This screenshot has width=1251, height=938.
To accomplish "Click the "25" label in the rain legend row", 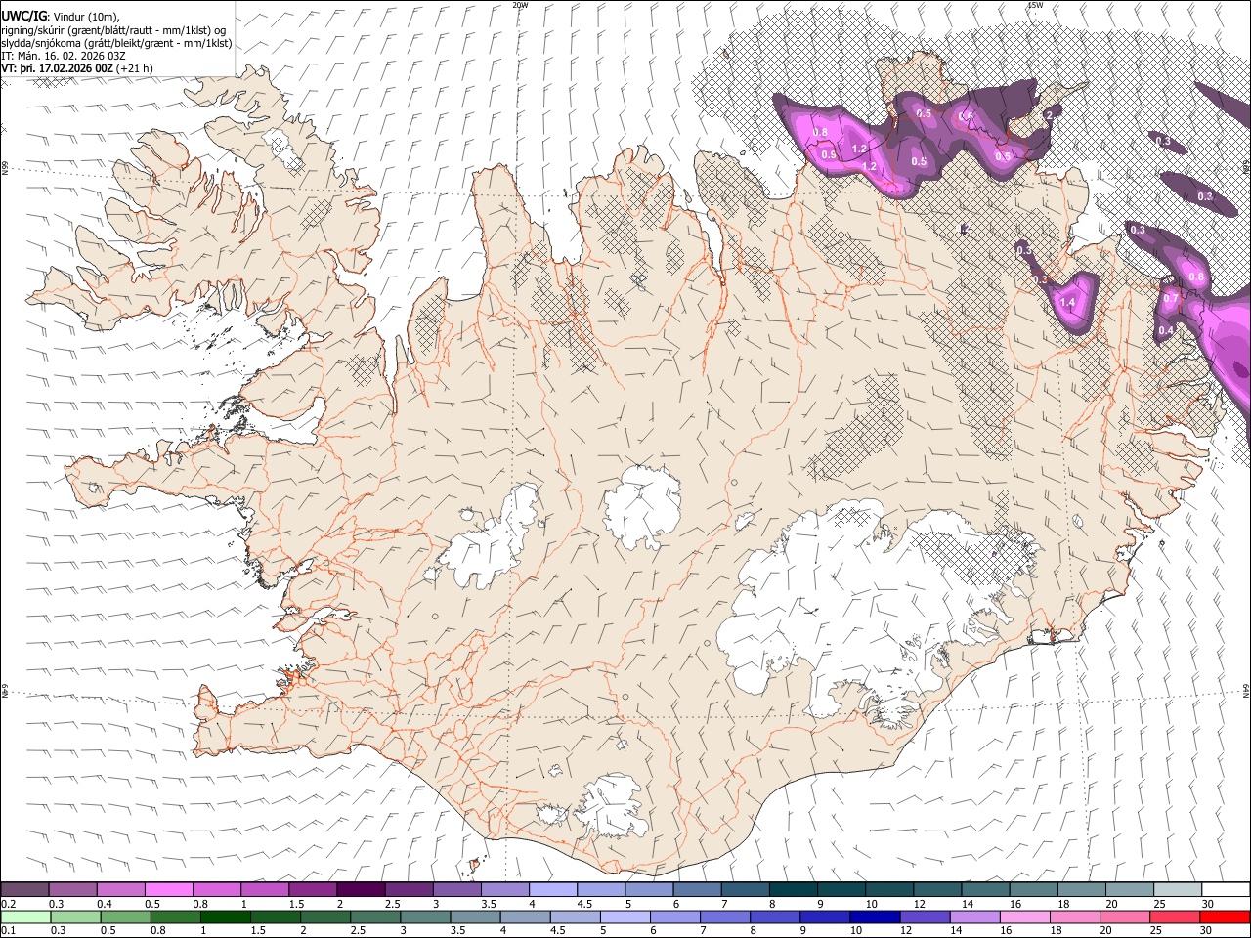I will click(x=1157, y=930).
